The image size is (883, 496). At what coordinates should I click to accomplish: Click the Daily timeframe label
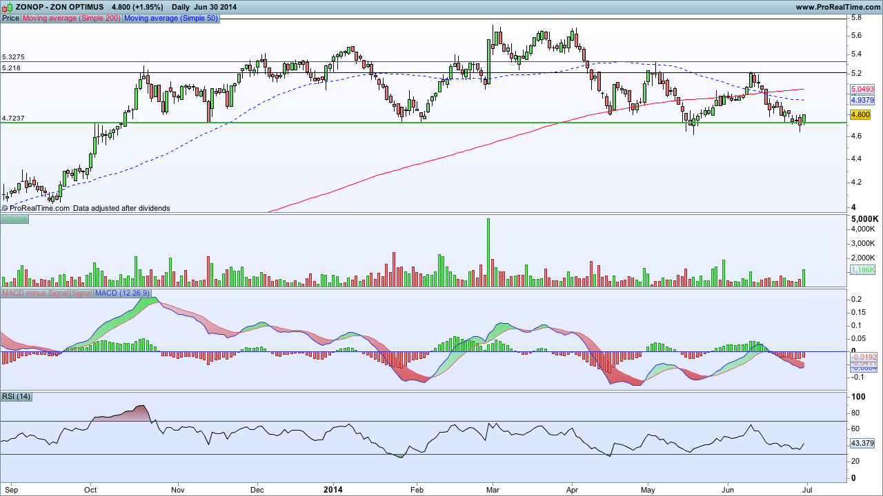pos(181,7)
